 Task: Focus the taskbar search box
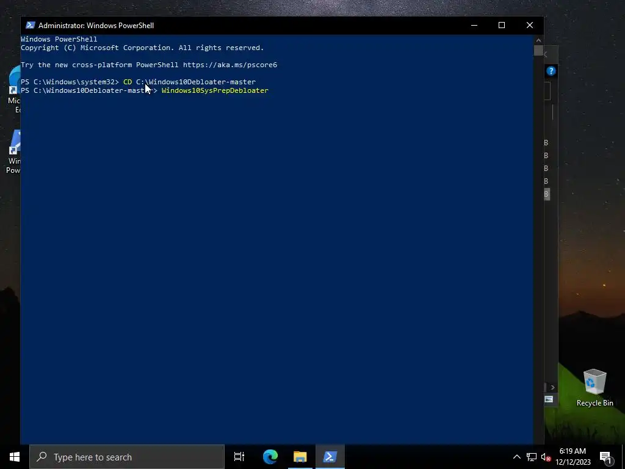coord(127,457)
